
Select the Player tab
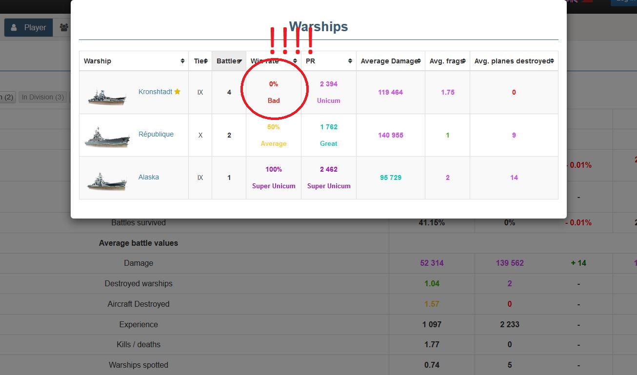pyautogui.click(x=29, y=27)
